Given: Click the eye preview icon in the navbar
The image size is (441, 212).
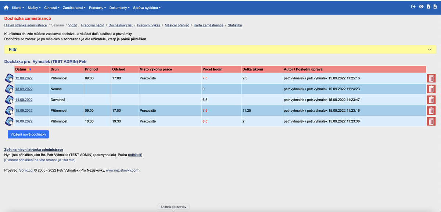Looking at the screenshot, I should tap(422, 7).
